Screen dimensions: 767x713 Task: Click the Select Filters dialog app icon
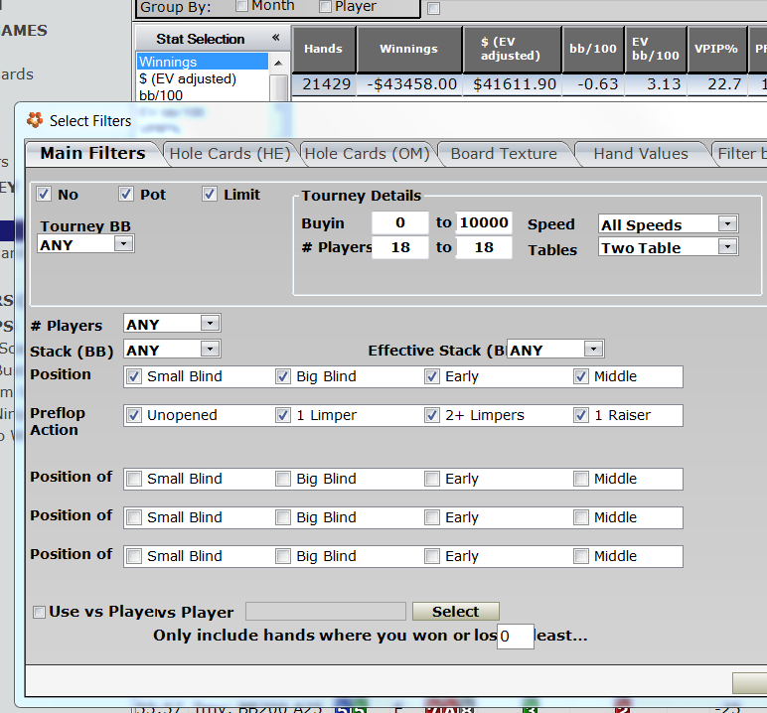click(x=34, y=120)
